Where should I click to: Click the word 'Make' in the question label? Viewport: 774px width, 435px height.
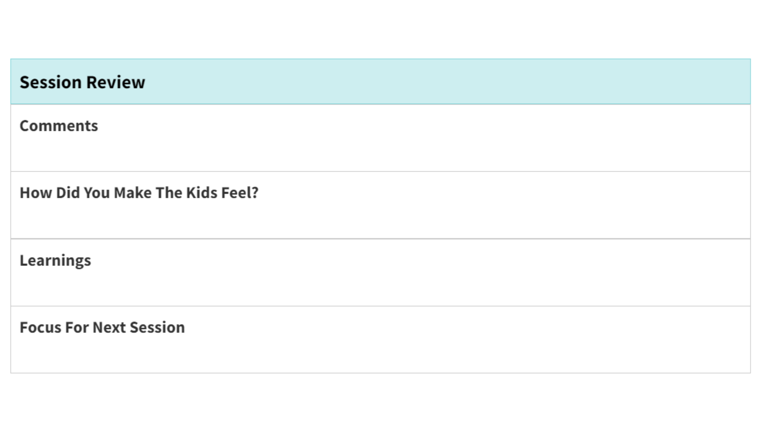133,193
